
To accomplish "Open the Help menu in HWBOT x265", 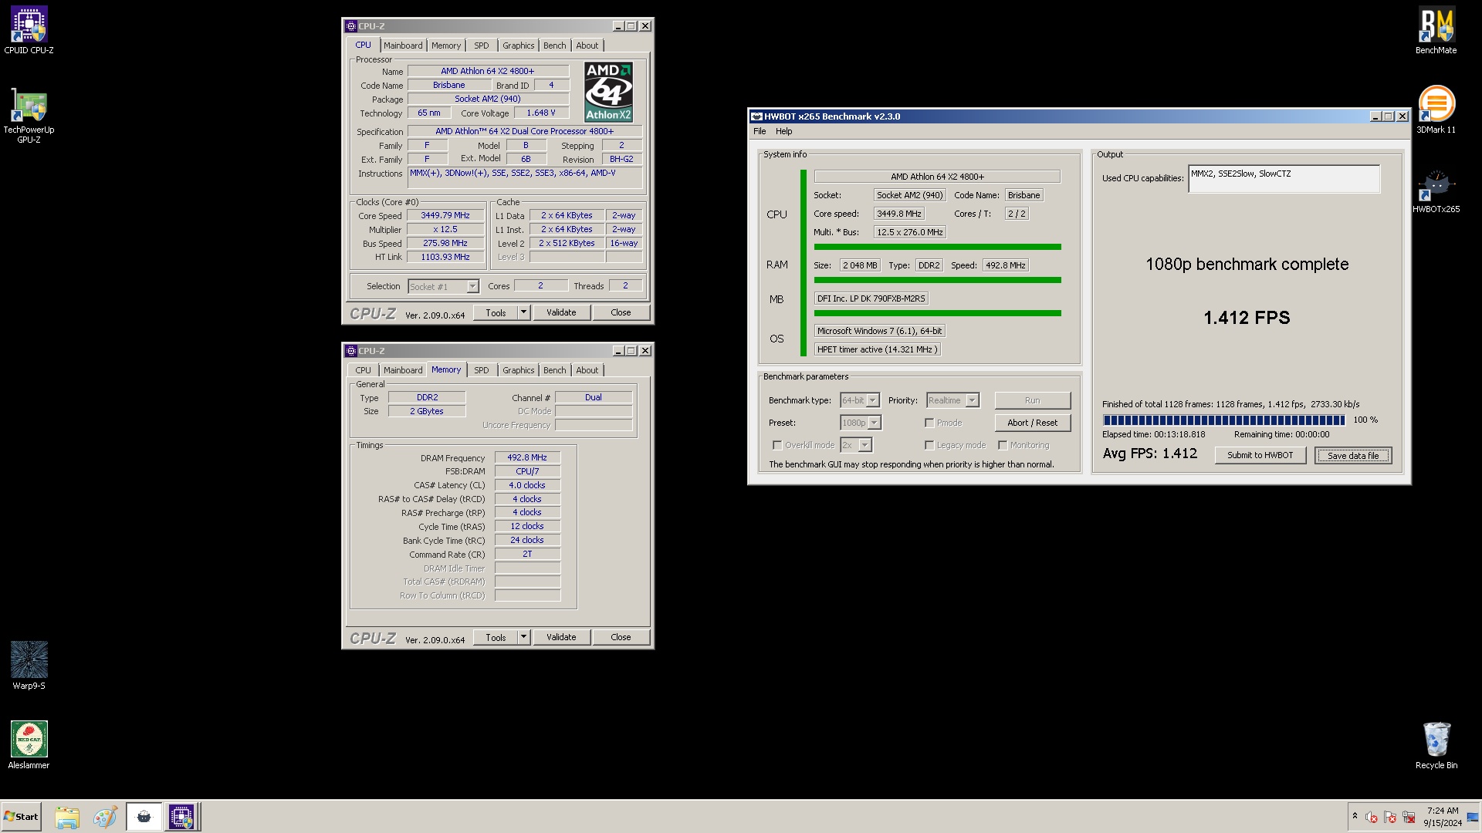I will pos(783,131).
